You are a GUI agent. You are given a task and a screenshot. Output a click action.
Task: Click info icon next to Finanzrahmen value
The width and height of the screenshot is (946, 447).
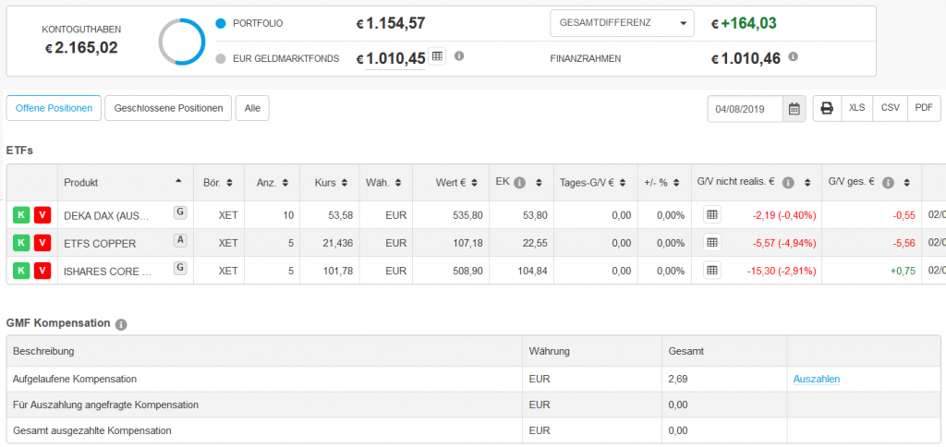tap(793, 57)
